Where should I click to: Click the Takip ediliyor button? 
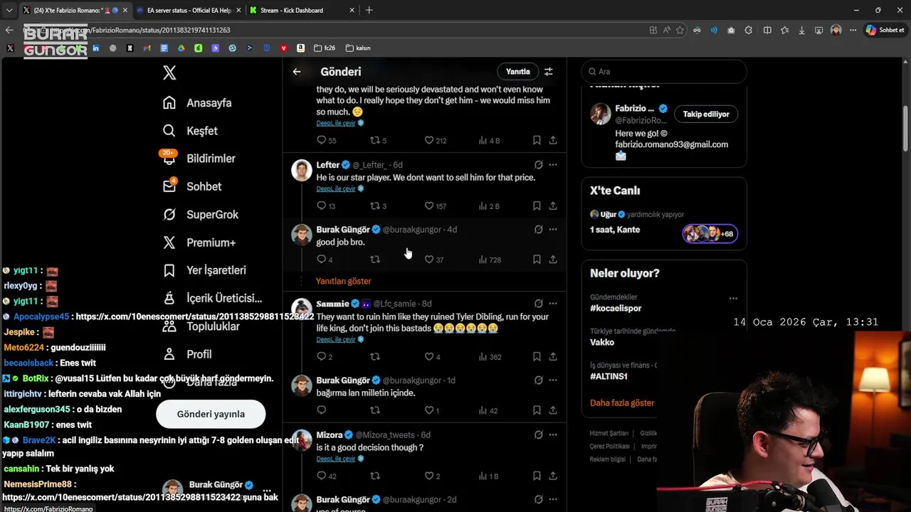[x=706, y=114]
